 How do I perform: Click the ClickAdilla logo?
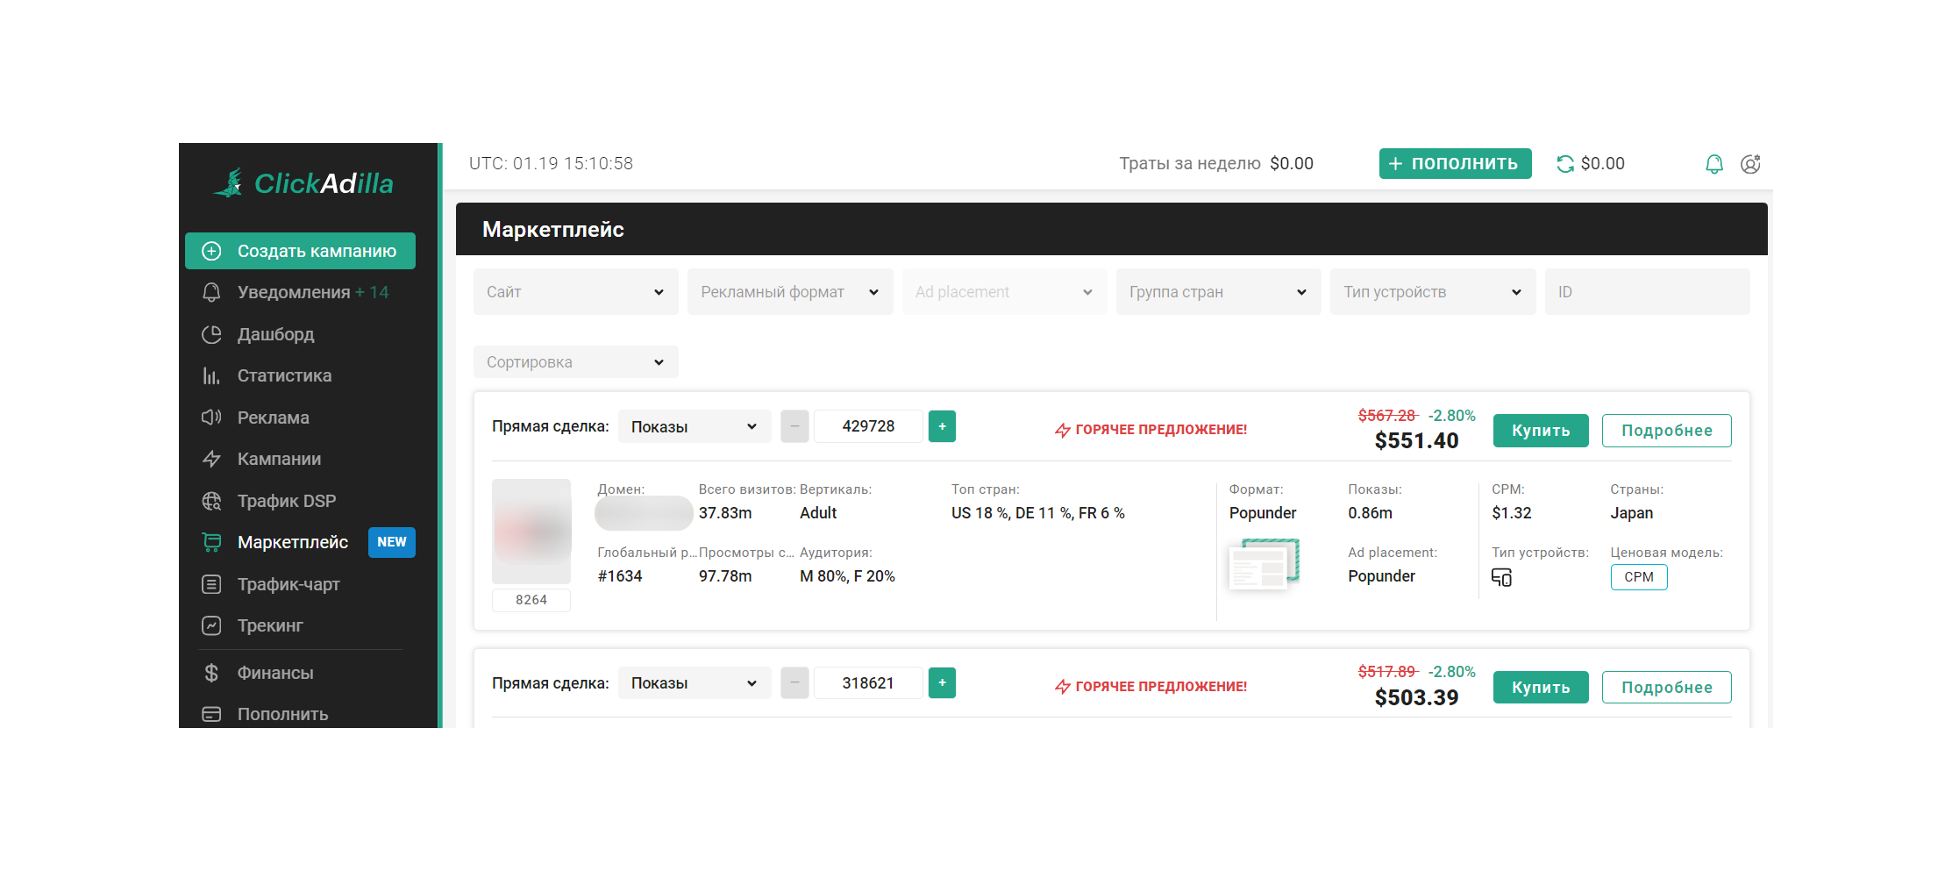pos(304,183)
